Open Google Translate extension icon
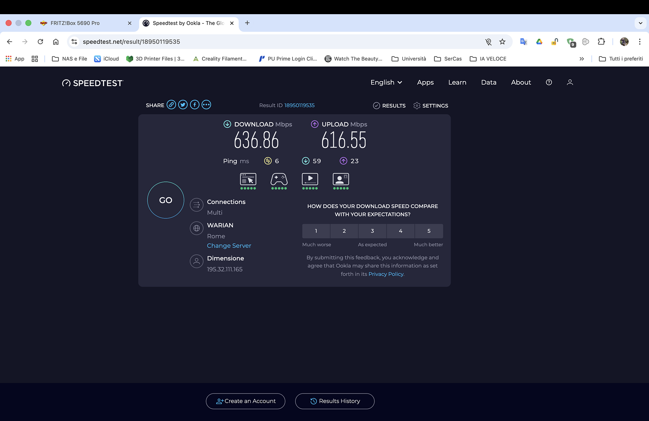Image resolution: width=649 pixels, height=421 pixels. (524, 41)
